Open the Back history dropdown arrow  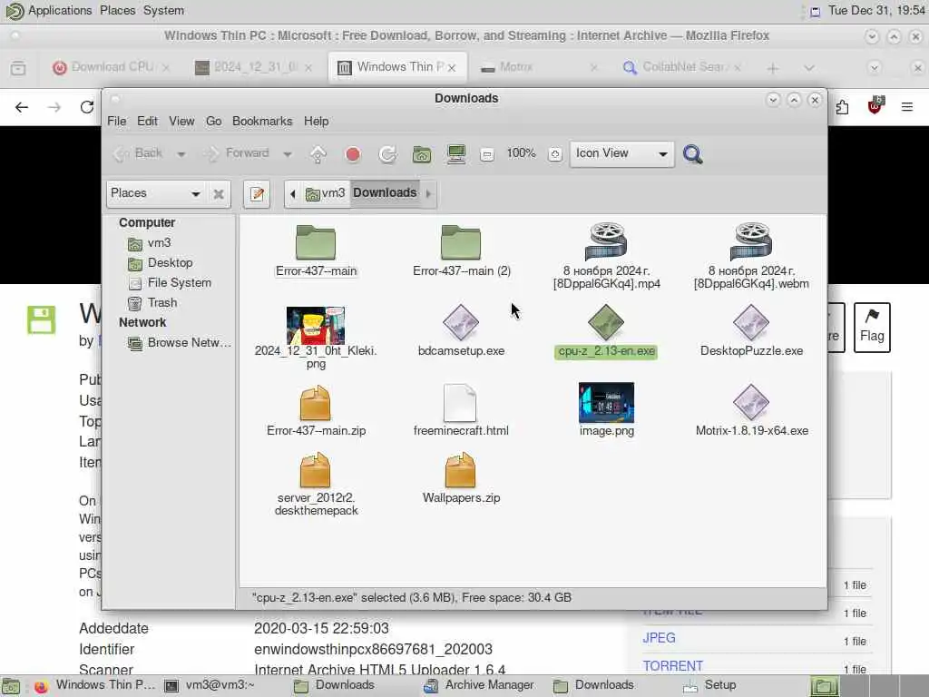181,154
